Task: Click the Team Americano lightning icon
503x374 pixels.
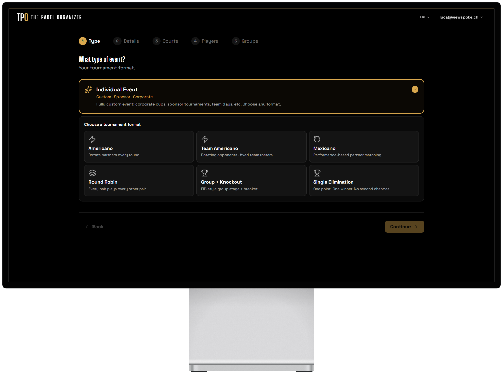Action: tap(205, 139)
